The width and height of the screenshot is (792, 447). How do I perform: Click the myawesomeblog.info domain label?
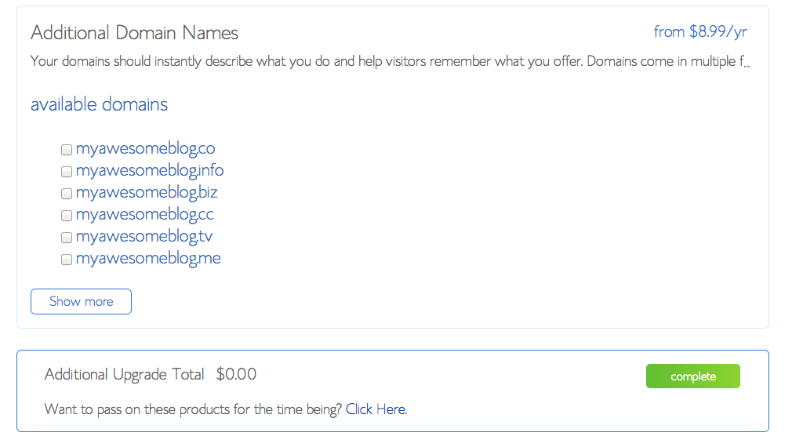click(150, 171)
